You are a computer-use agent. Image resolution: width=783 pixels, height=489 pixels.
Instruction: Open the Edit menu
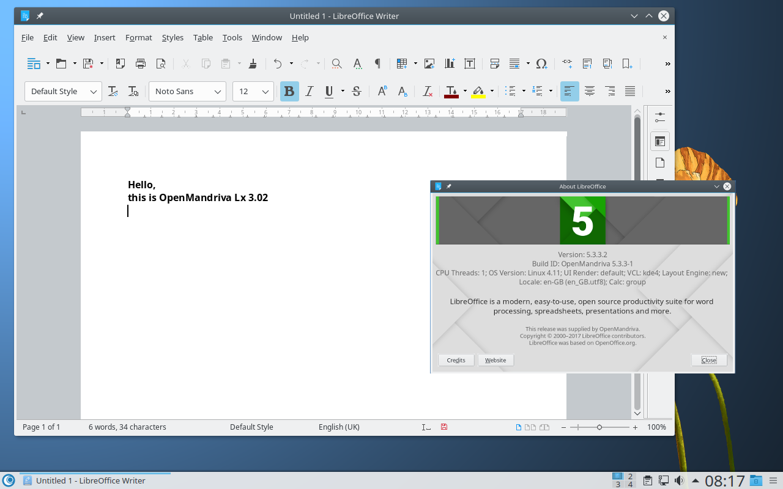(50, 37)
